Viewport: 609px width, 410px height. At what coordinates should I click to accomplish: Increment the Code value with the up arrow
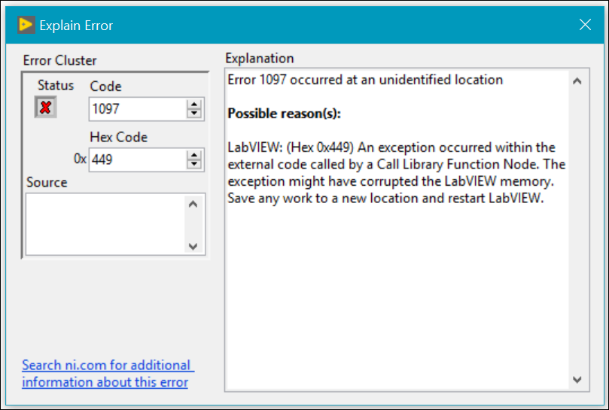click(x=193, y=104)
